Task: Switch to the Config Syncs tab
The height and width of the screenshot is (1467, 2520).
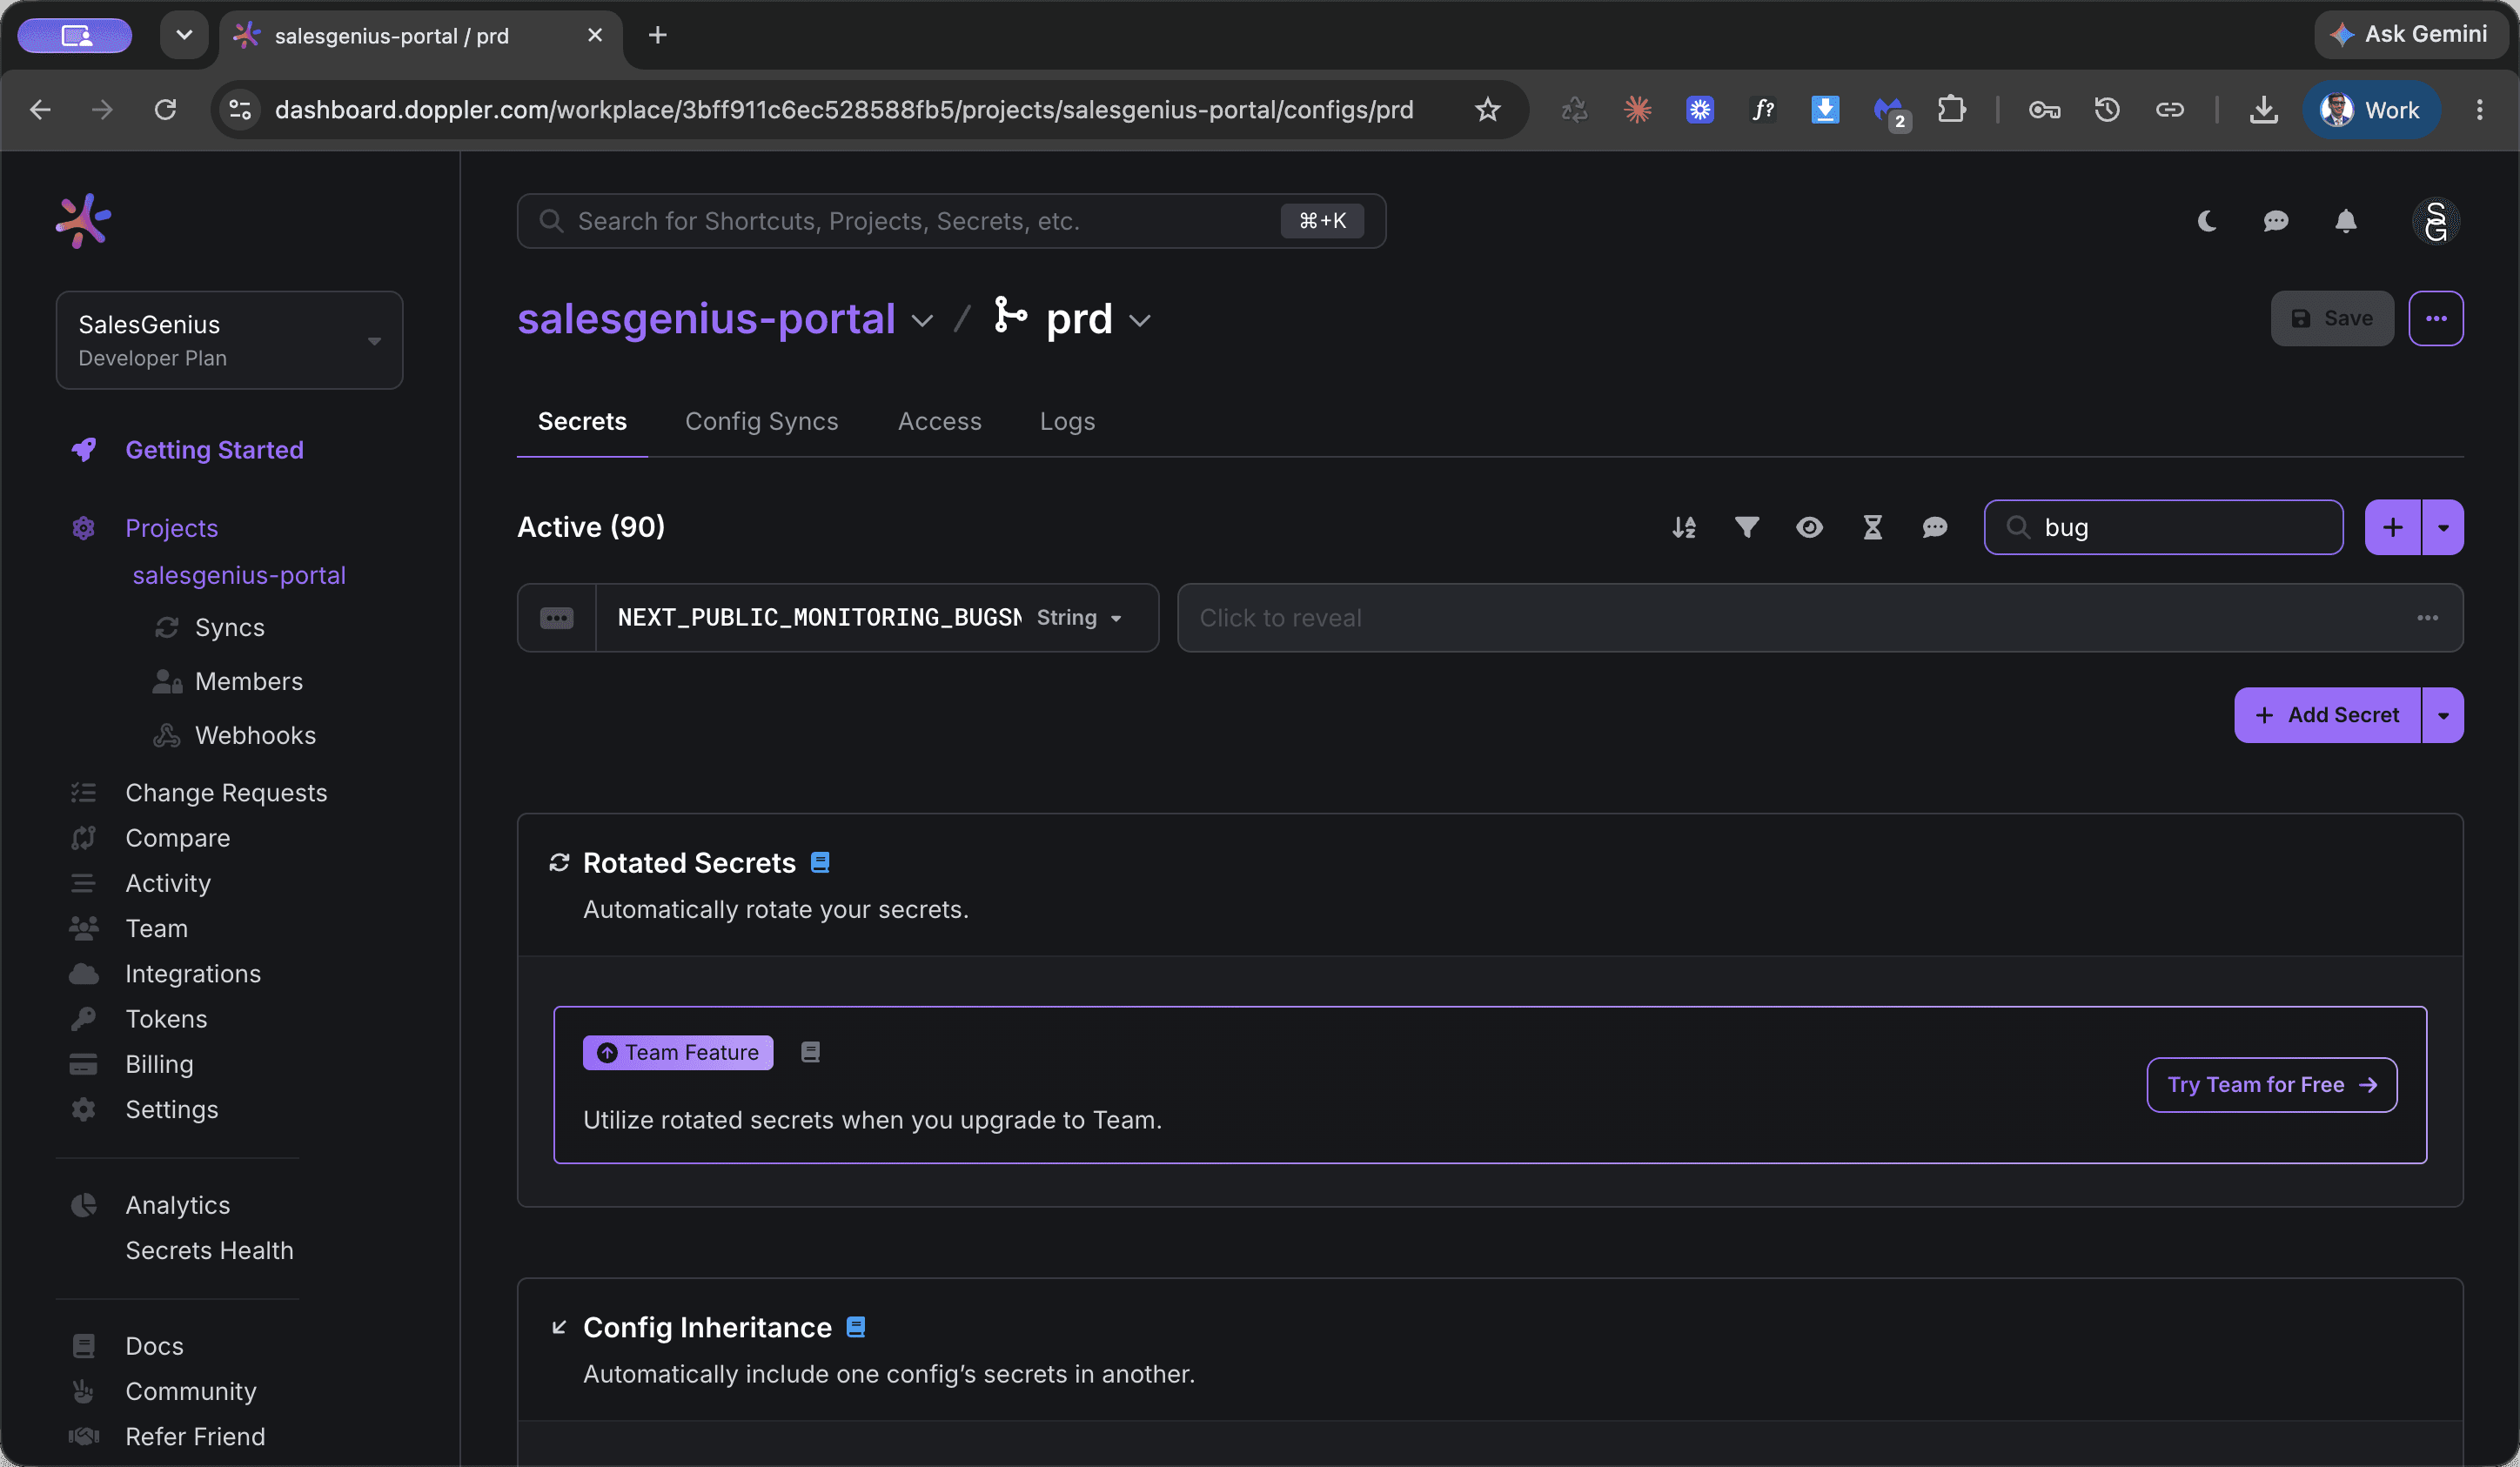Action: (762, 421)
